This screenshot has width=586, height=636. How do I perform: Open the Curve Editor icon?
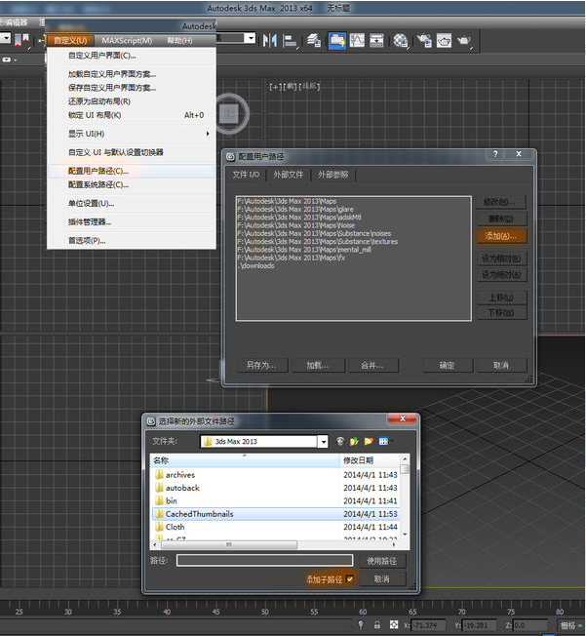357,41
